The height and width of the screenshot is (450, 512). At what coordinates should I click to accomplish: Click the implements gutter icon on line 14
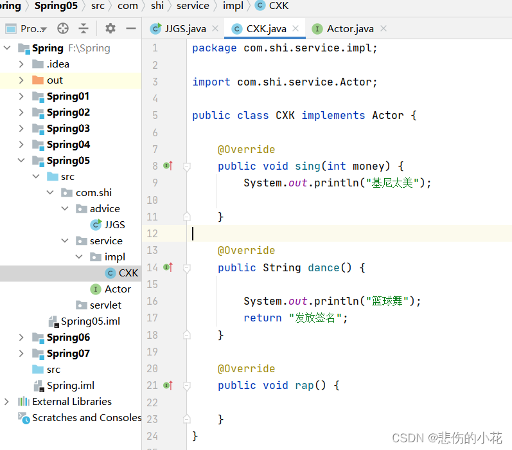pyautogui.click(x=168, y=267)
